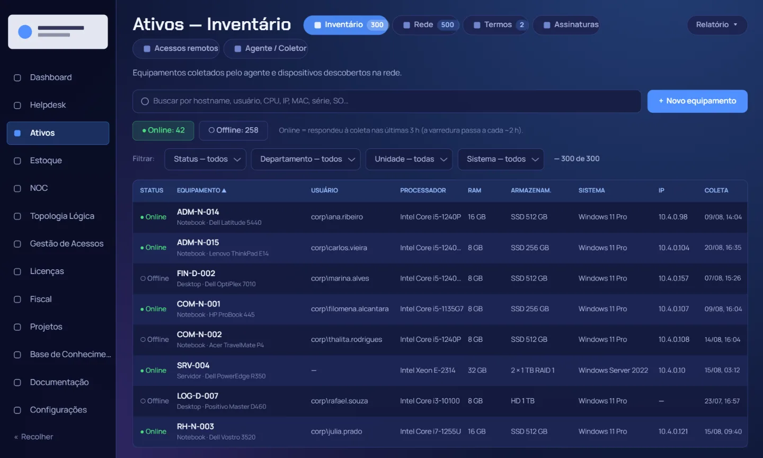Open equipment FIN-D-002 row

click(x=440, y=278)
